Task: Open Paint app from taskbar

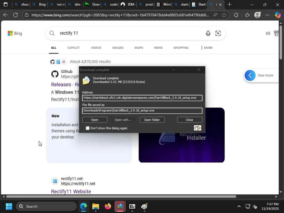Action: tap(144, 206)
